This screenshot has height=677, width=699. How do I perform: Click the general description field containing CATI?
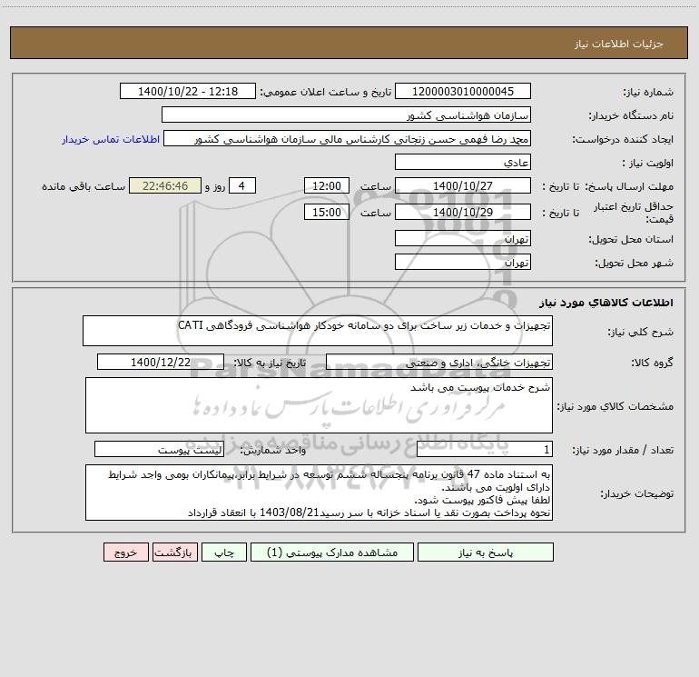click(x=318, y=331)
